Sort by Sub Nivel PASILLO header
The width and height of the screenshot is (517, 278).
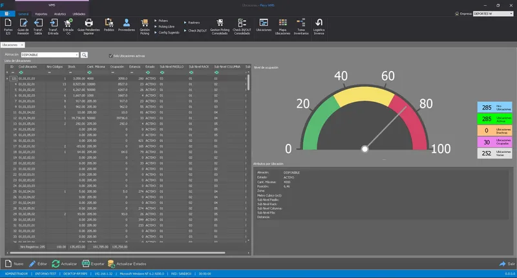click(173, 67)
